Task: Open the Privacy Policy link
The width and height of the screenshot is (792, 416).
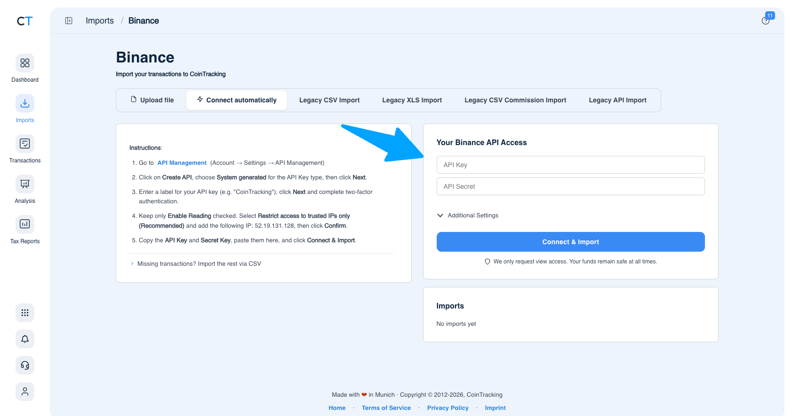Action: click(x=448, y=408)
